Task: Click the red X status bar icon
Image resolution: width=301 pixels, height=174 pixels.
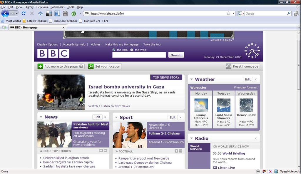Action: point(270,171)
